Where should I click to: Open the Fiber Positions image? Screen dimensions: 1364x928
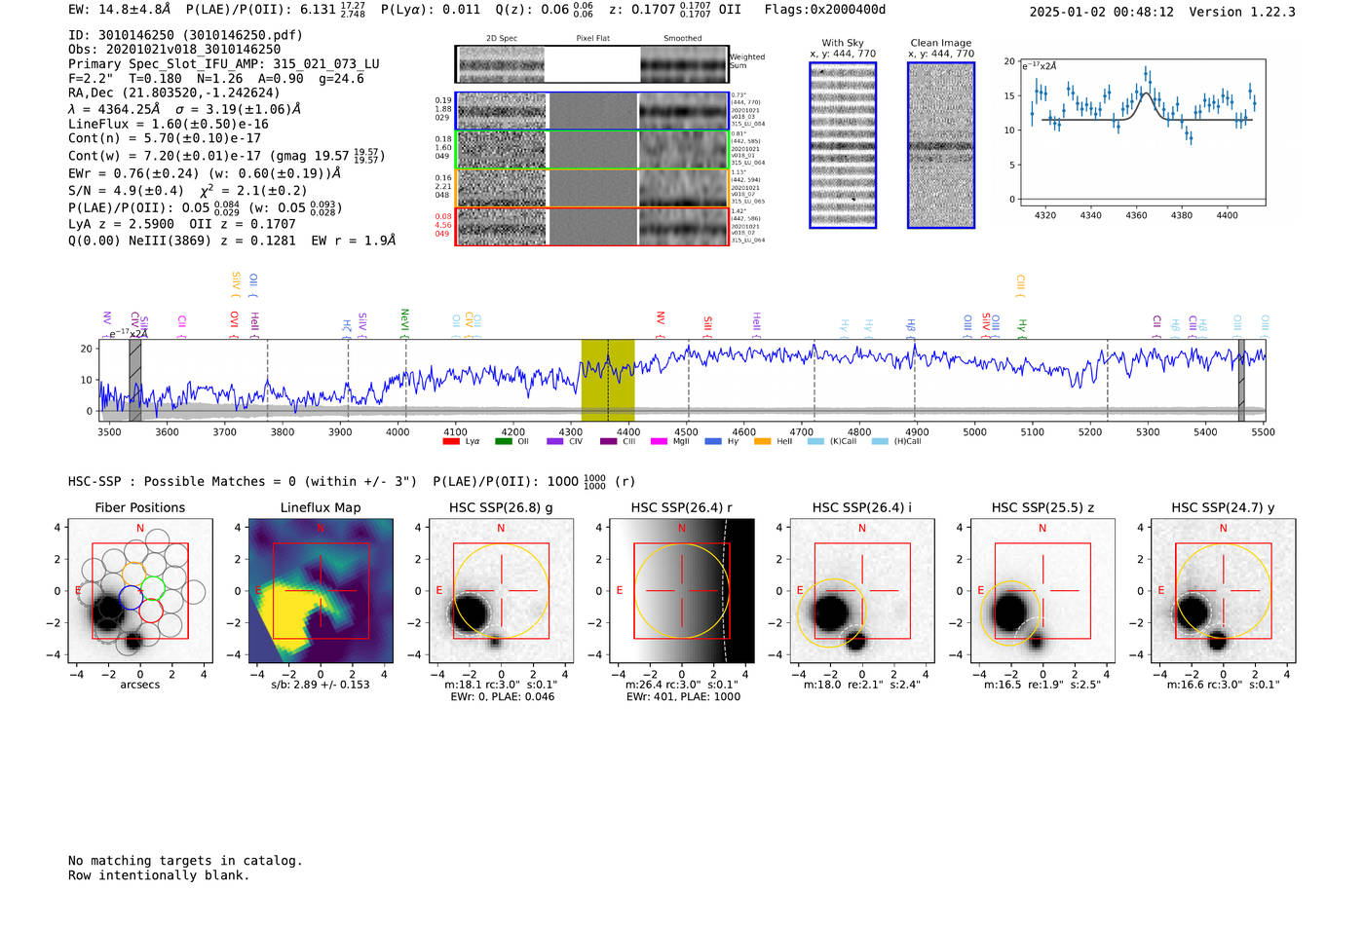[x=140, y=591]
